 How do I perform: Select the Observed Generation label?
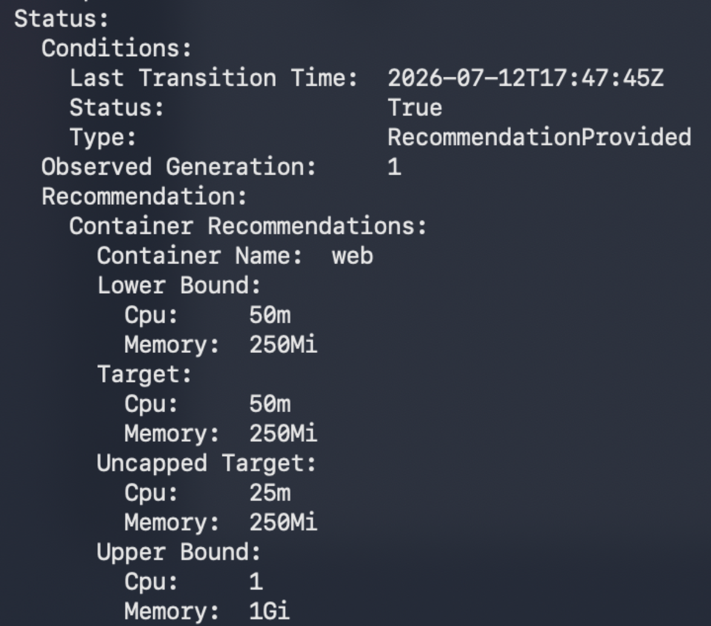coord(179,167)
